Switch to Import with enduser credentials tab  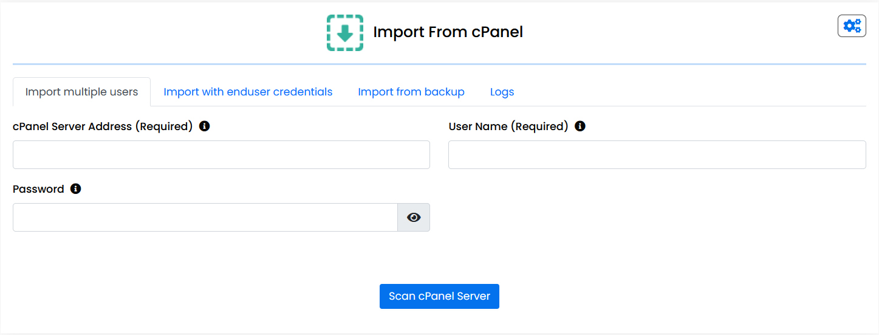248,92
